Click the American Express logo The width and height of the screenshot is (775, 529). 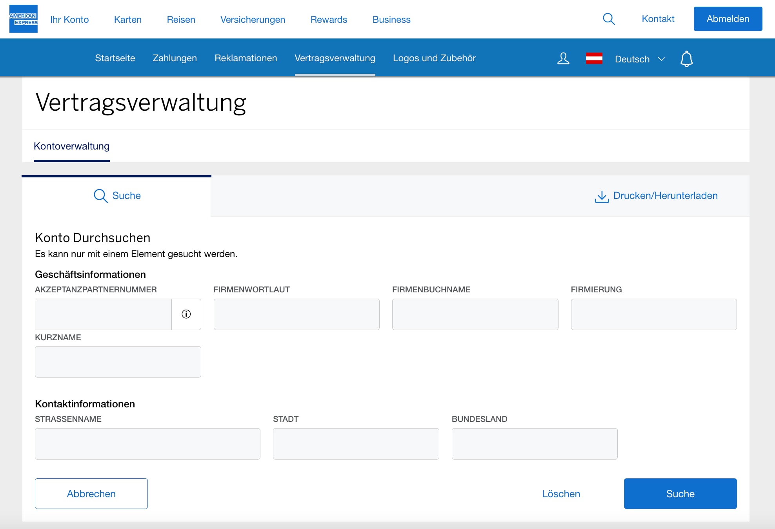[23, 18]
